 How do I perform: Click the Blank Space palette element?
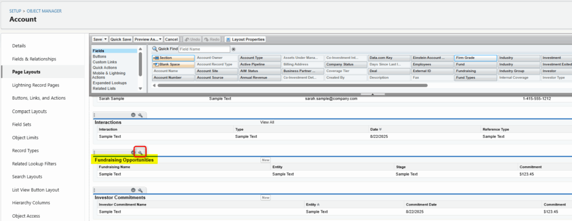point(173,64)
